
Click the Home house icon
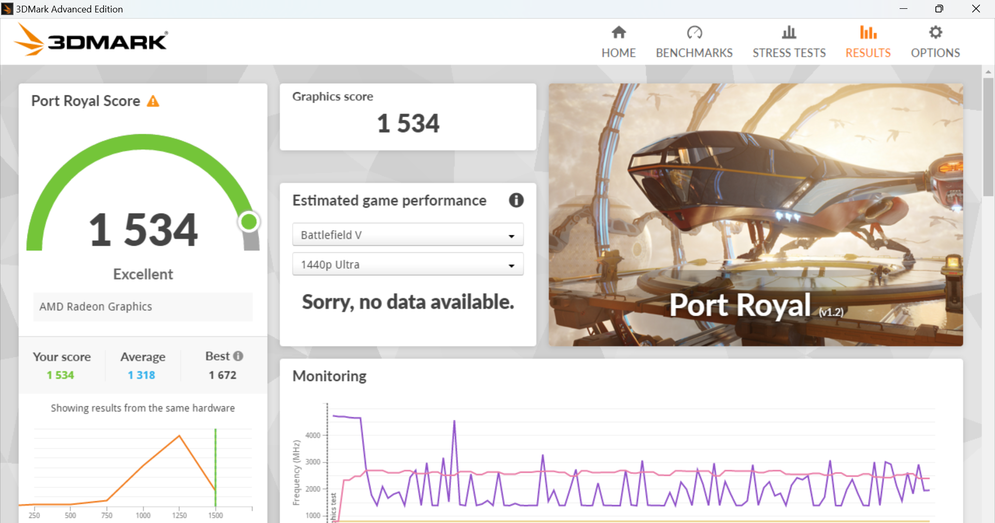pyautogui.click(x=619, y=32)
